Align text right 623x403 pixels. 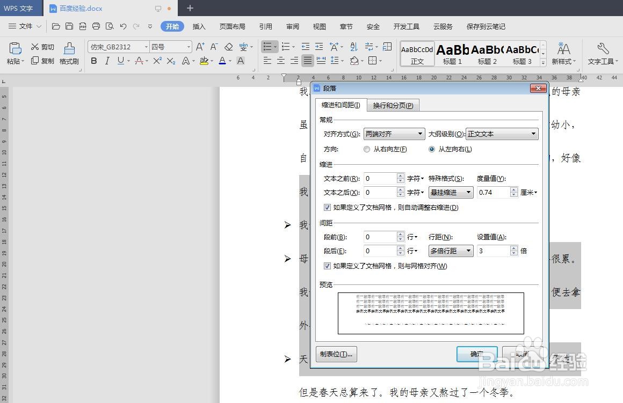coord(294,61)
